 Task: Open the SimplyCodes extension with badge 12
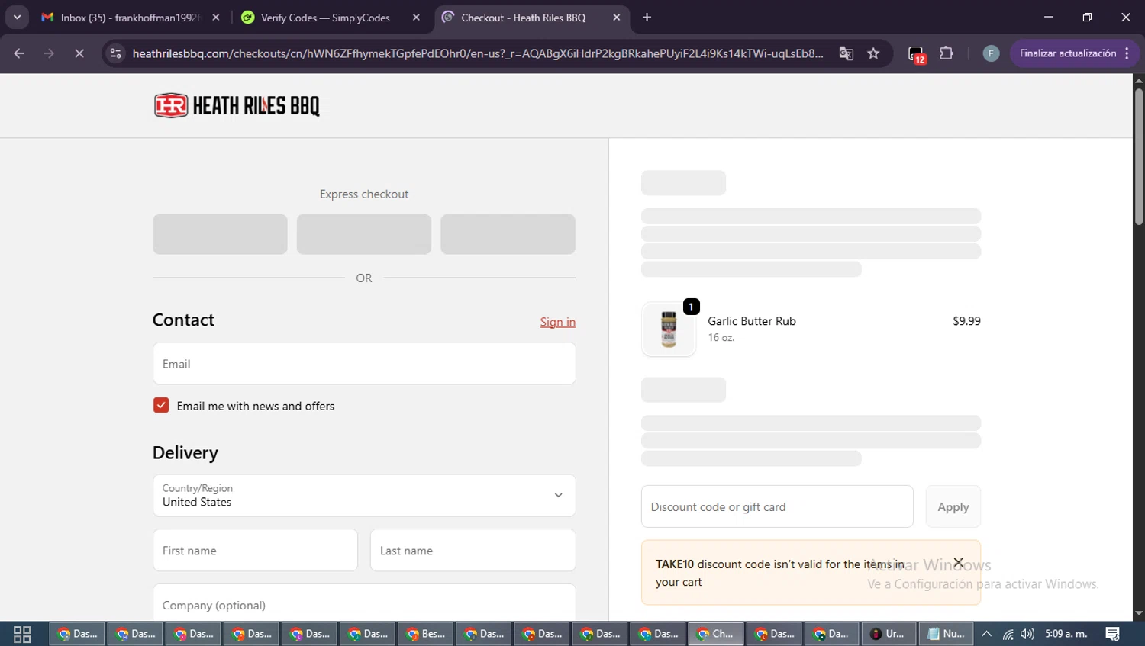917,54
